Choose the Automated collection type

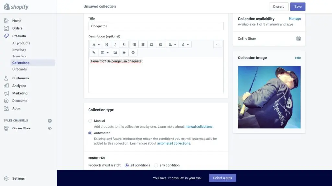90,133
